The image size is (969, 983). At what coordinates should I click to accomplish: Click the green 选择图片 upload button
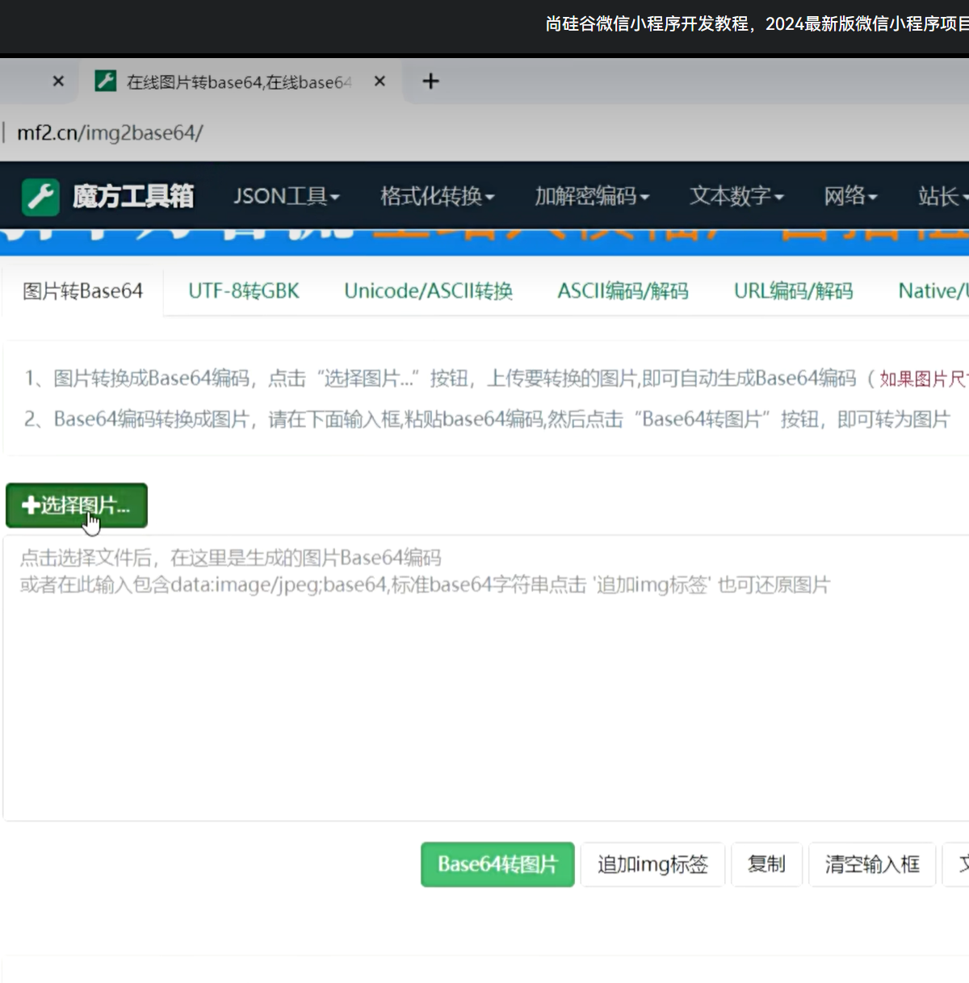(77, 505)
